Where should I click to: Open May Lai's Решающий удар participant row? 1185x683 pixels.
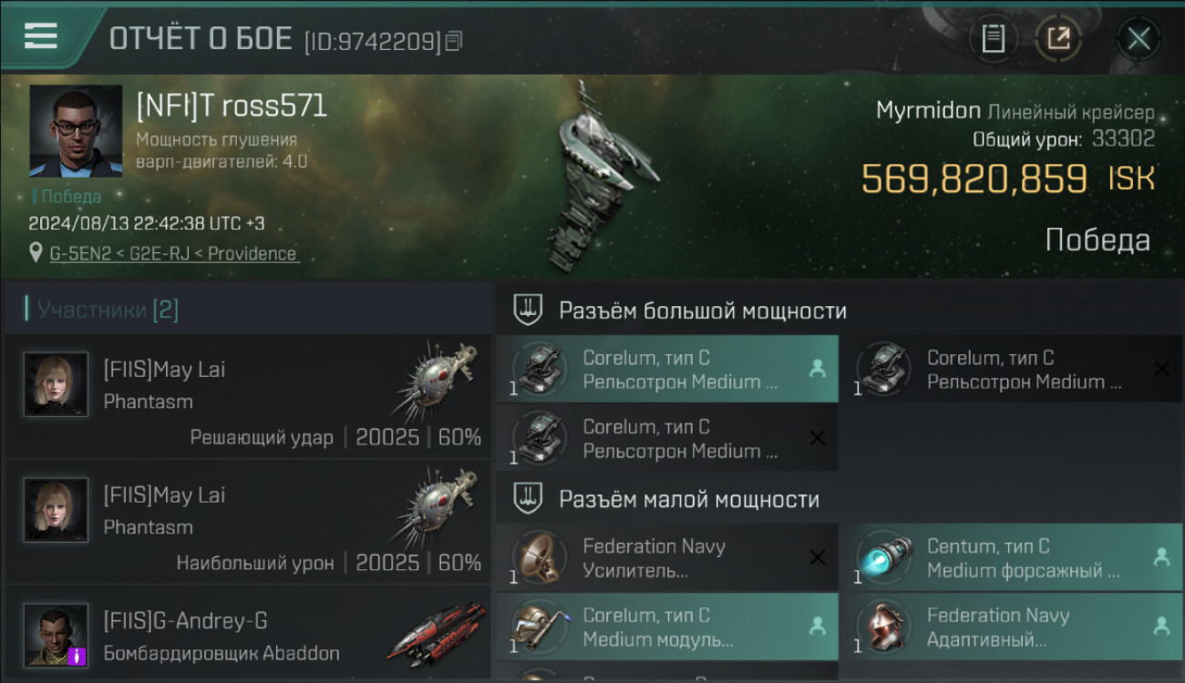(248, 395)
